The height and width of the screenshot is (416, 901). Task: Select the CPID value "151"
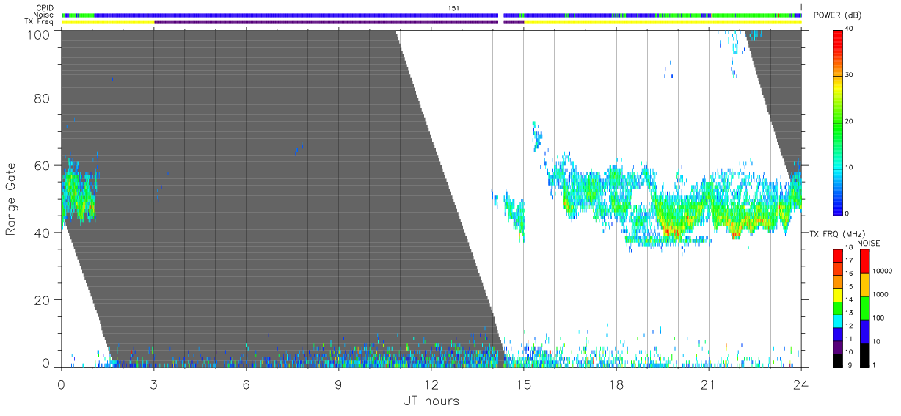[454, 8]
